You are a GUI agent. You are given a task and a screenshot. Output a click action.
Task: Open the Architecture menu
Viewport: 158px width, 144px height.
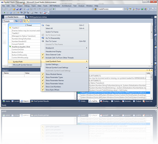coord(67,6)
